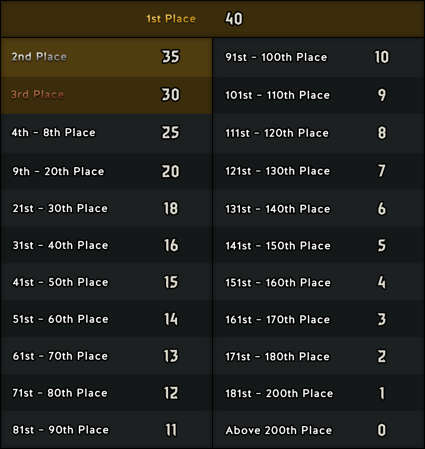This screenshot has width=425, height=449.
Task: Click the 9th – 20th Place row
Action: point(107,171)
